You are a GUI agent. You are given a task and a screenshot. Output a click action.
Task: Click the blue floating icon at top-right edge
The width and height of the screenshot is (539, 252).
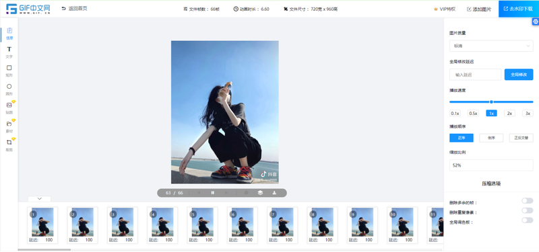coord(535,22)
